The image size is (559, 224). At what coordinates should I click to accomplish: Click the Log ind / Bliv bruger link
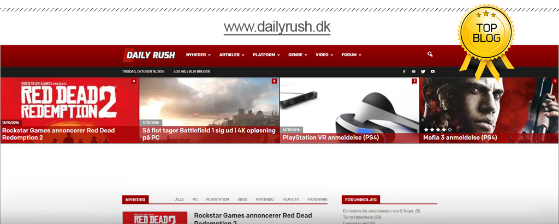tap(191, 71)
